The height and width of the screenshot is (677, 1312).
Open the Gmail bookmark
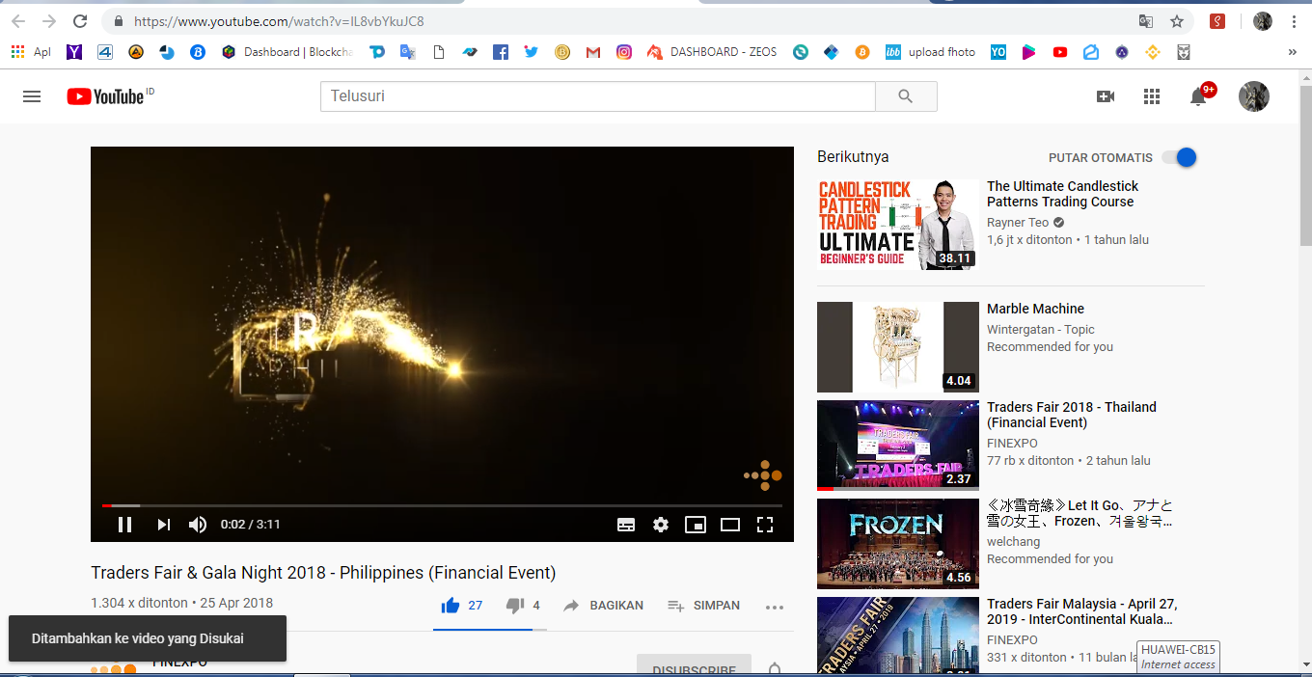(593, 52)
